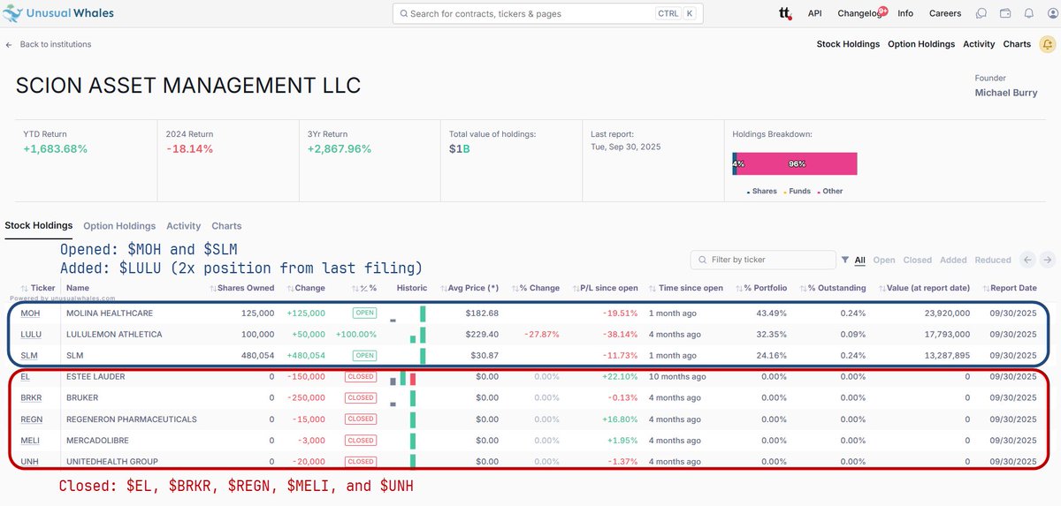This screenshot has width=1061, height=506.
Task: Sort by Time since open column
Action: pos(685,288)
